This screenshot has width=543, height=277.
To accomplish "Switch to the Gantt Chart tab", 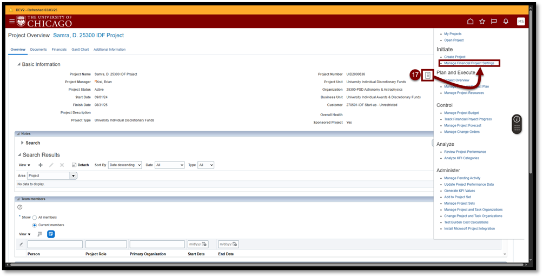I will pos(80,50).
